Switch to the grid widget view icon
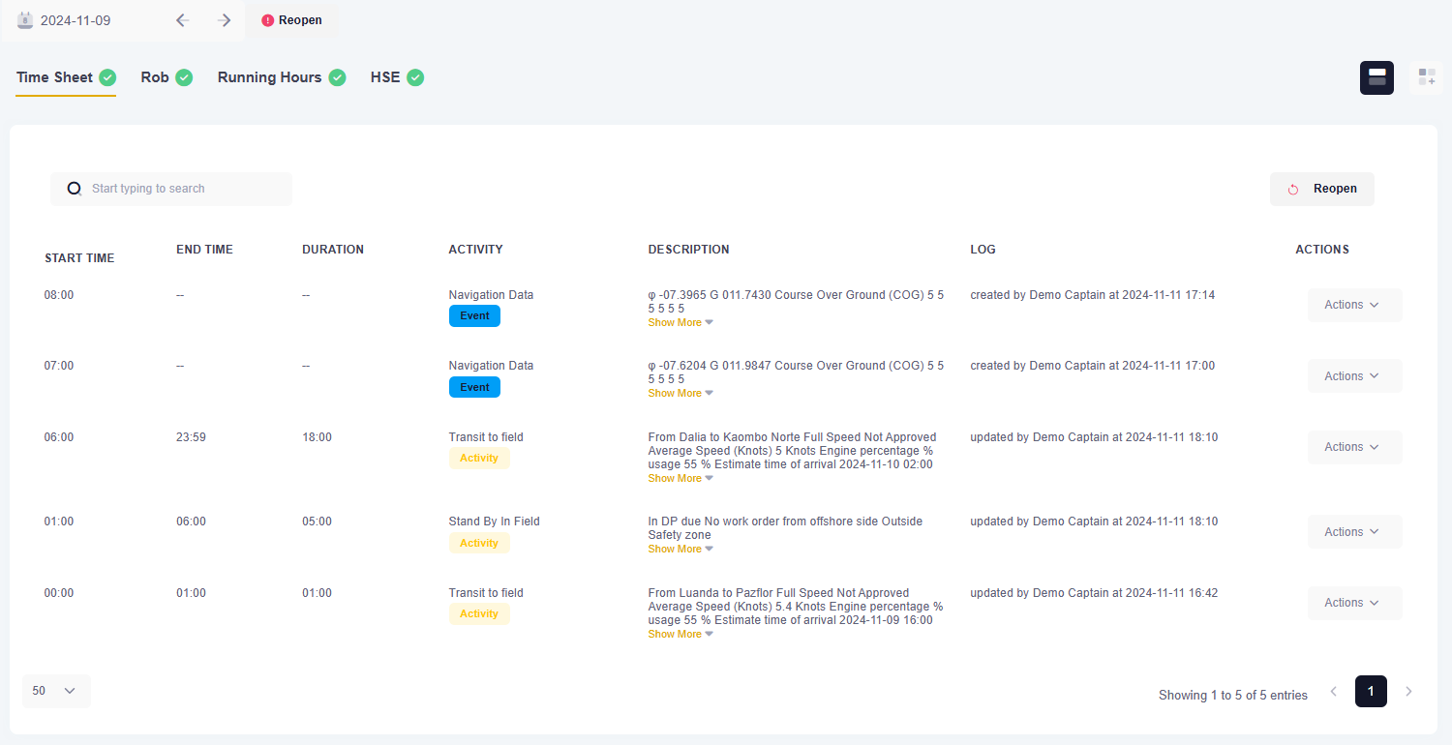This screenshot has width=1452, height=745. [1426, 77]
